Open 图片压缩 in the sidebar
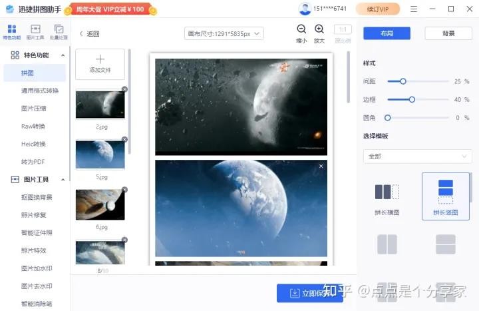The width and height of the screenshot is (479, 311). (33, 109)
